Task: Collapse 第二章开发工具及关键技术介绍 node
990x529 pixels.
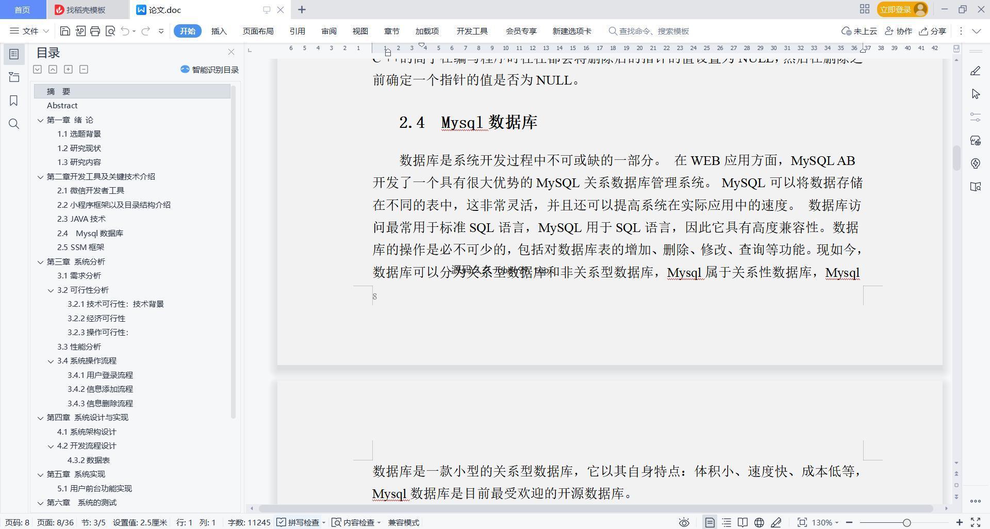Action: click(40, 177)
